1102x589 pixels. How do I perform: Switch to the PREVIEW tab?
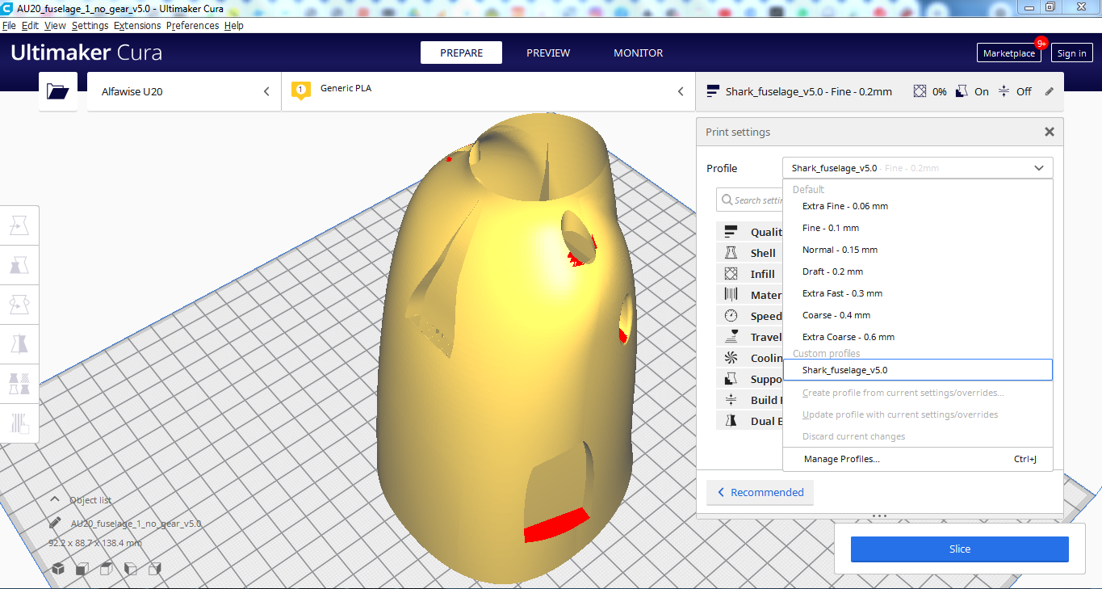[548, 53]
